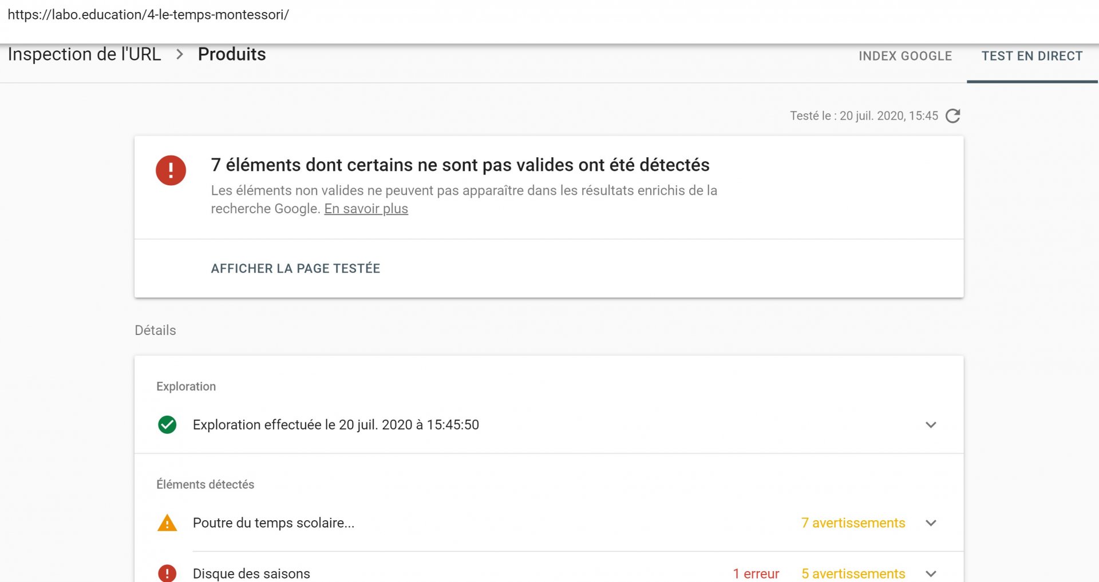Click the Éléments détectés section label
1099x582 pixels.
click(x=205, y=484)
